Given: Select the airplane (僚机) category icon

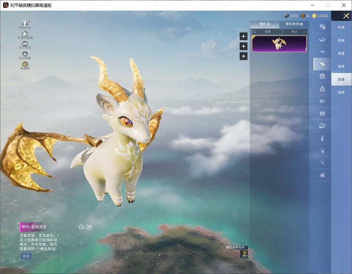Looking at the screenshot, I should click(x=322, y=64).
